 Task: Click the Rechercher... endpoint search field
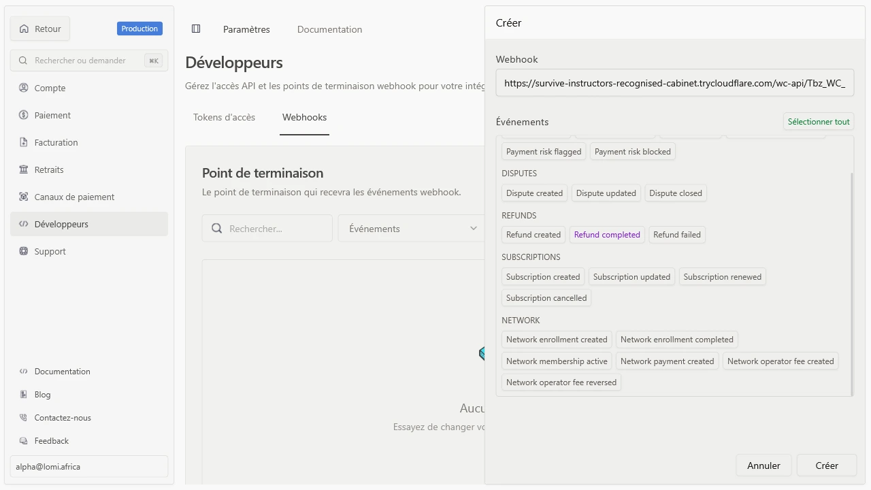click(x=267, y=229)
